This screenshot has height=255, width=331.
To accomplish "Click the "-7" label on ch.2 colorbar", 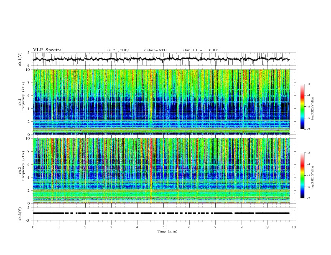I will 308,198.
